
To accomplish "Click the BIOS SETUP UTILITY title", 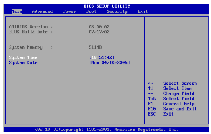I will coord(107,6).
